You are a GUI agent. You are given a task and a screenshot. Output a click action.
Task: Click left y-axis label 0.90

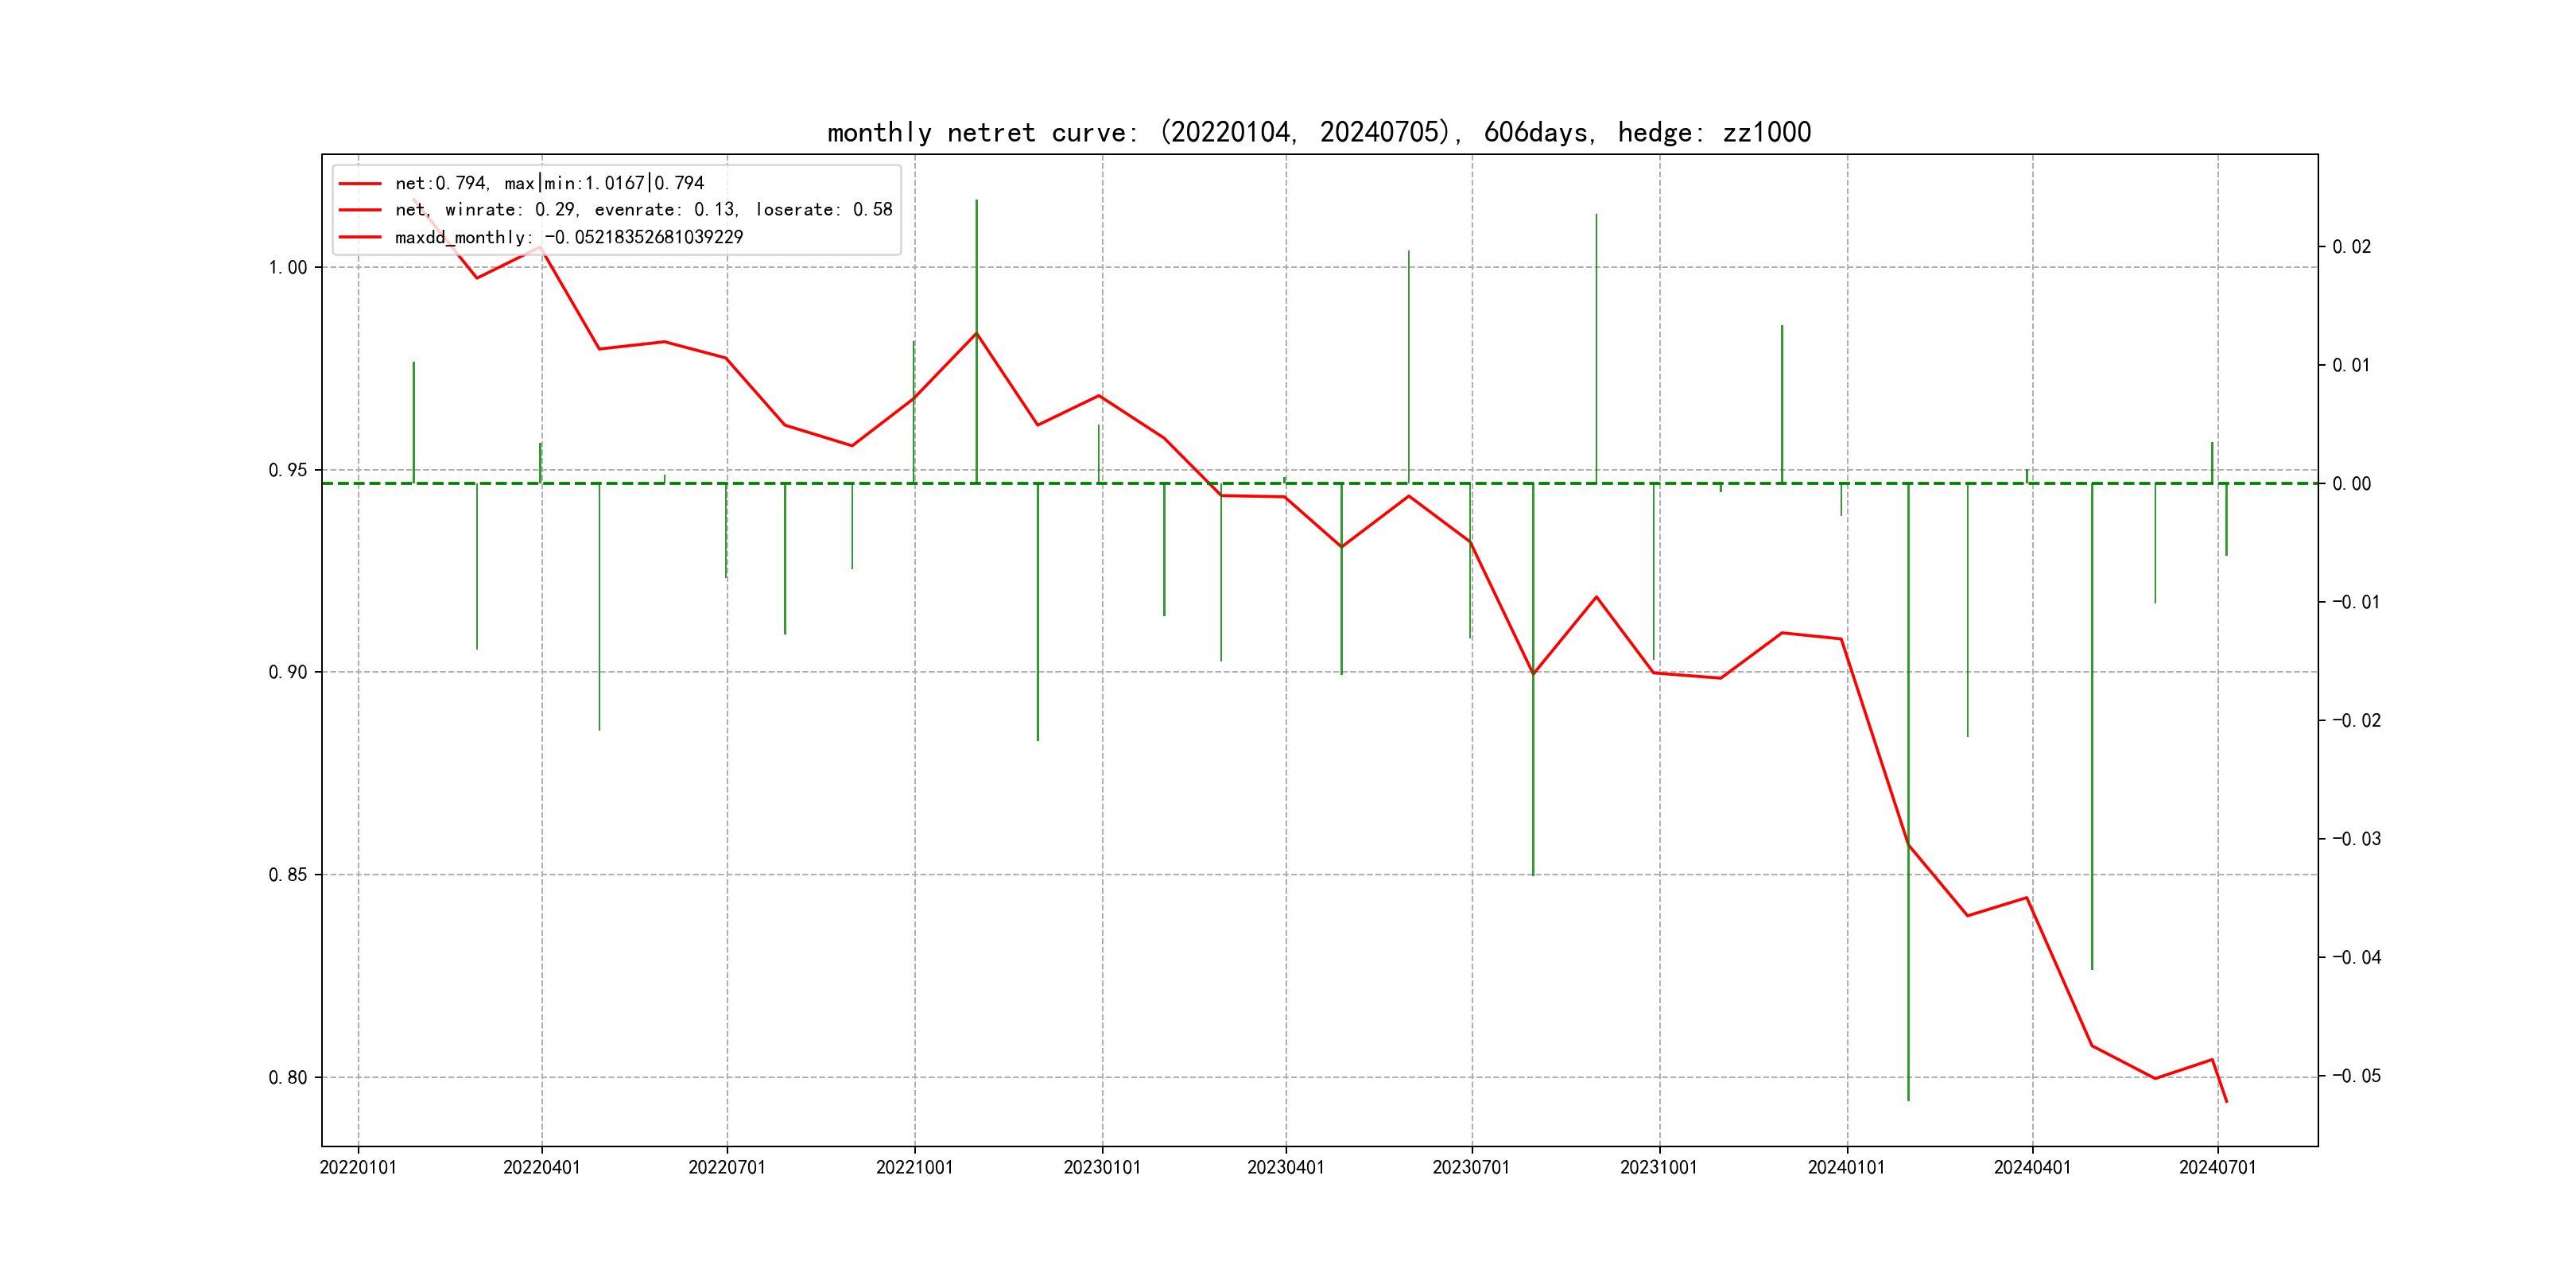click(288, 672)
